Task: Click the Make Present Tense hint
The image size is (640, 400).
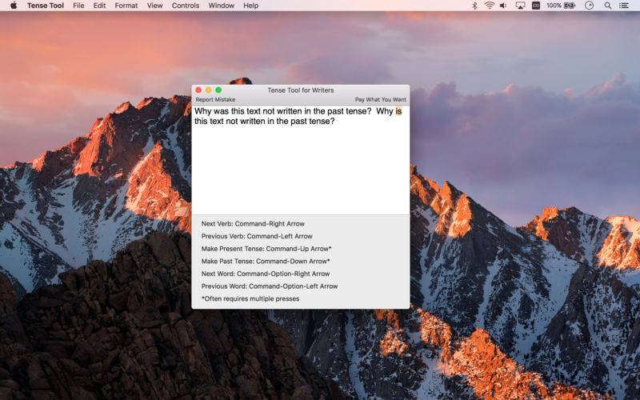Action: pyautogui.click(x=266, y=249)
